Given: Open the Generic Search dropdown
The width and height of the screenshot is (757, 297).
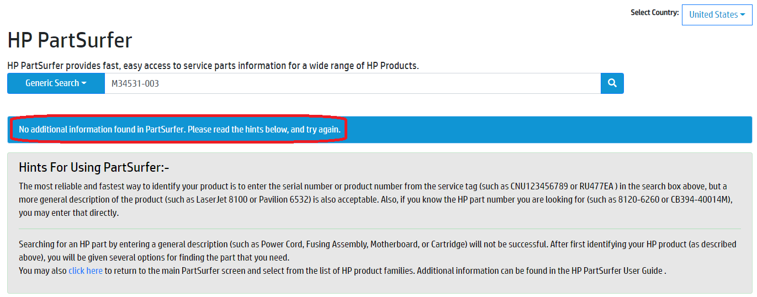Looking at the screenshot, I should pos(56,83).
